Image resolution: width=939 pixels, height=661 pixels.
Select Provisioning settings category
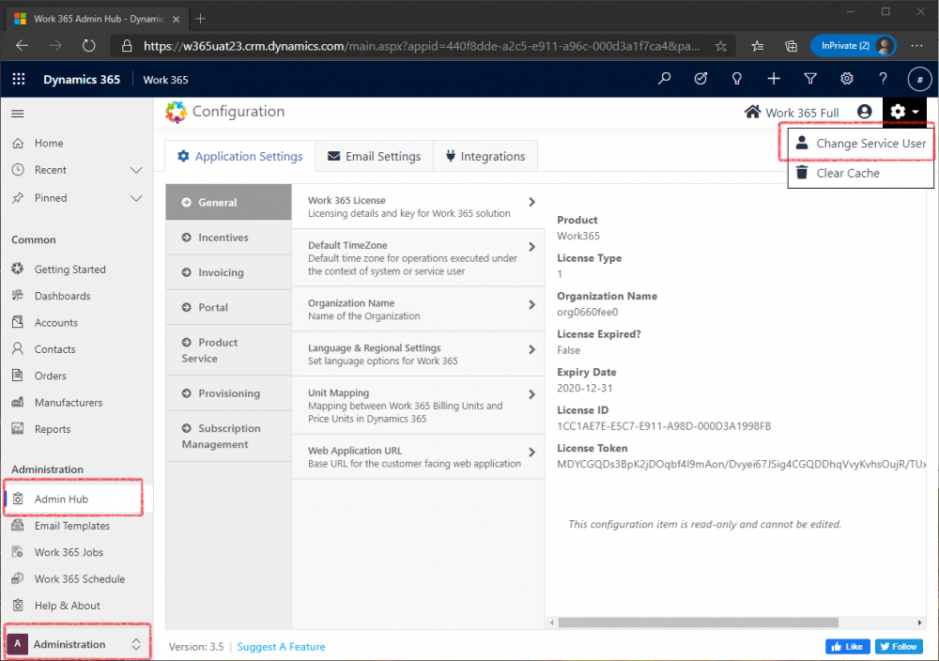pyautogui.click(x=228, y=393)
